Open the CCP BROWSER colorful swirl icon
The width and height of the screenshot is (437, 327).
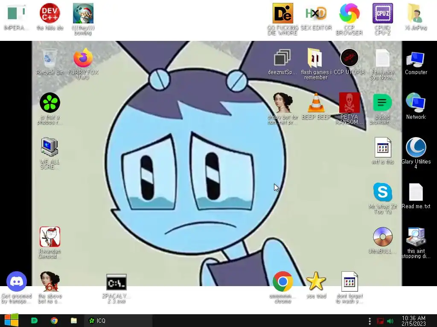[349, 13]
